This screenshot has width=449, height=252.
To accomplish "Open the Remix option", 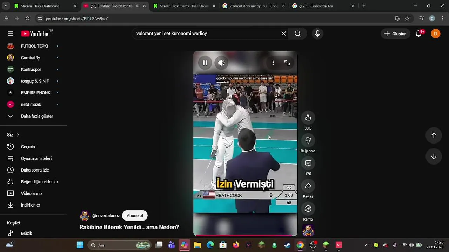I will click(308, 209).
